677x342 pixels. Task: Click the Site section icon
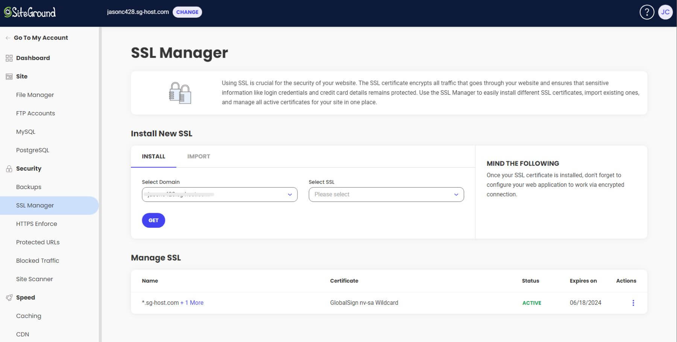coord(8,76)
